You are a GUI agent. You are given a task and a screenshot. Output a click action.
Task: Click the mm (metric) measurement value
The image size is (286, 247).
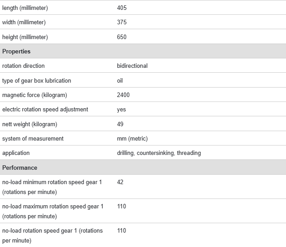132,138
